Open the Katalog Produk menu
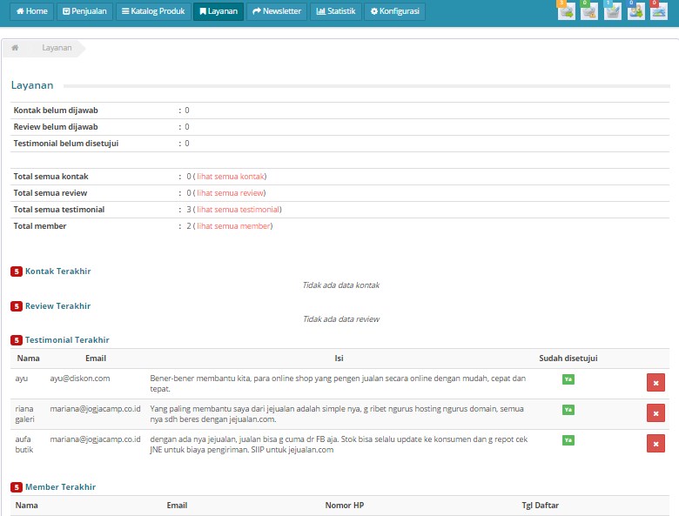Viewport: 679px width, 516px height. tap(153, 11)
